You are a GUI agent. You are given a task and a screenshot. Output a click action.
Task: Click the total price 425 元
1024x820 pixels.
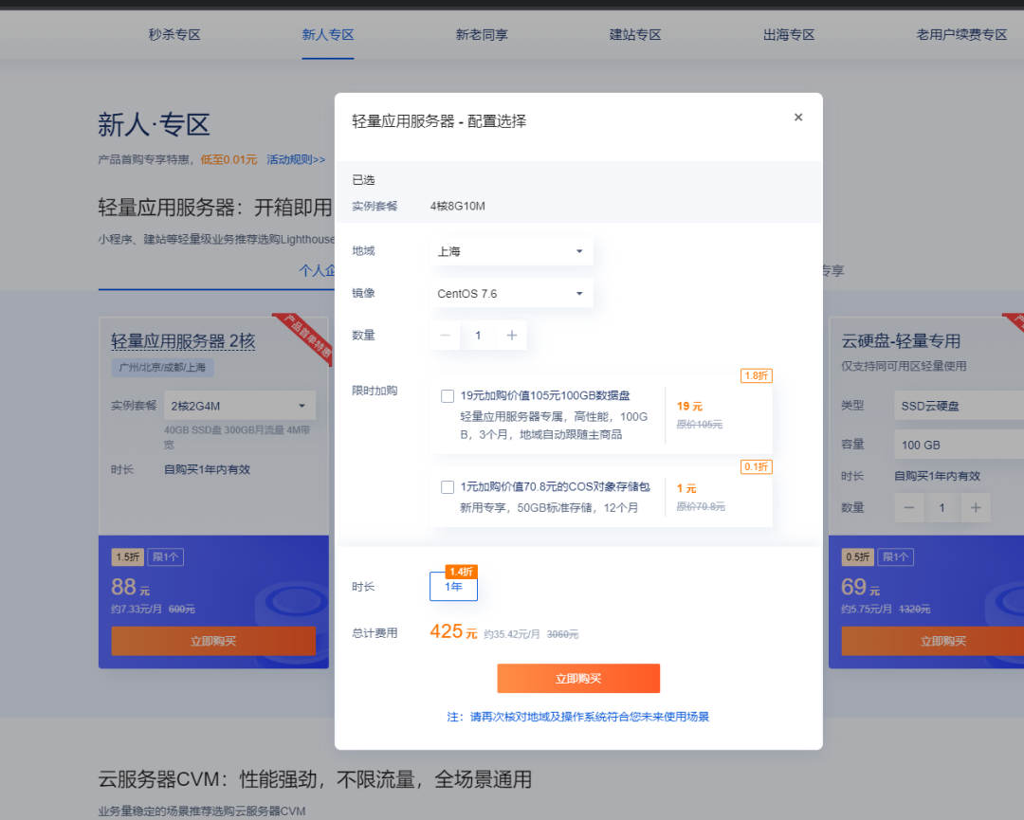pos(453,631)
